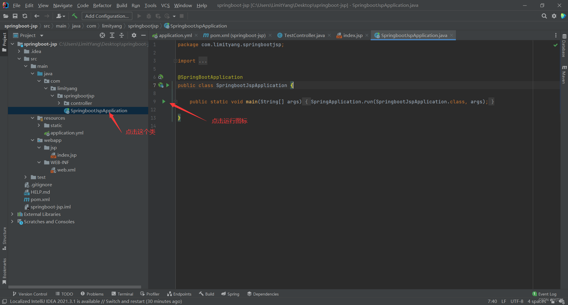Click the Forward navigation arrow

(x=47, y=16)
